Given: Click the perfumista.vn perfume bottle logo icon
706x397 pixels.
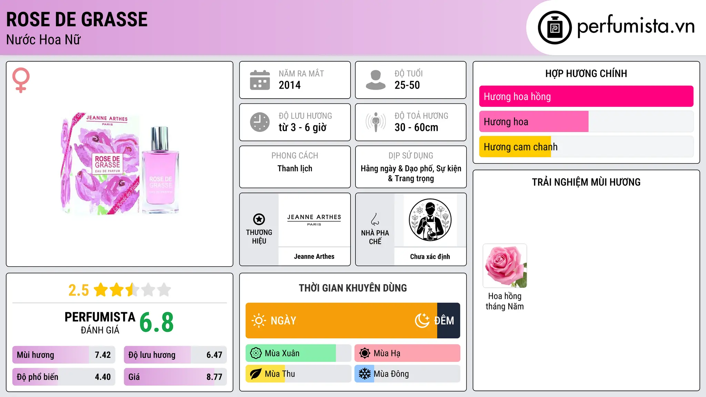Looking at the screenshot, I should coord(555,28).
